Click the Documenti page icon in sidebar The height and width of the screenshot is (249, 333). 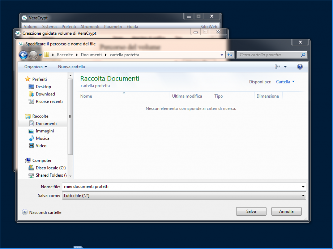coord(32,123)
